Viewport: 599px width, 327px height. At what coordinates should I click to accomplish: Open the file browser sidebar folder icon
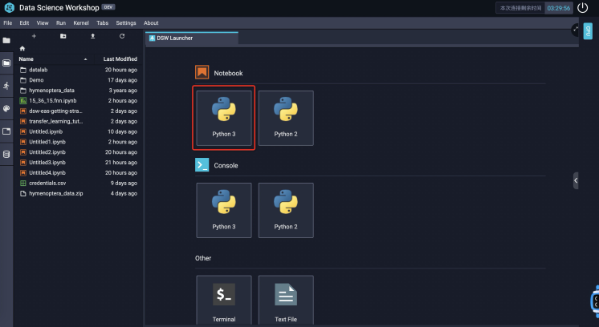pyautogui.click(x=6, y=40)
